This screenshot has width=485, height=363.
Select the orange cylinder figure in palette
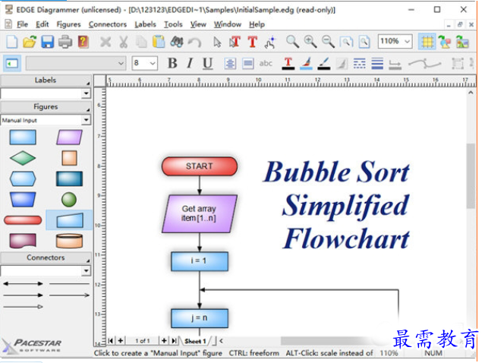pos(69,241)
